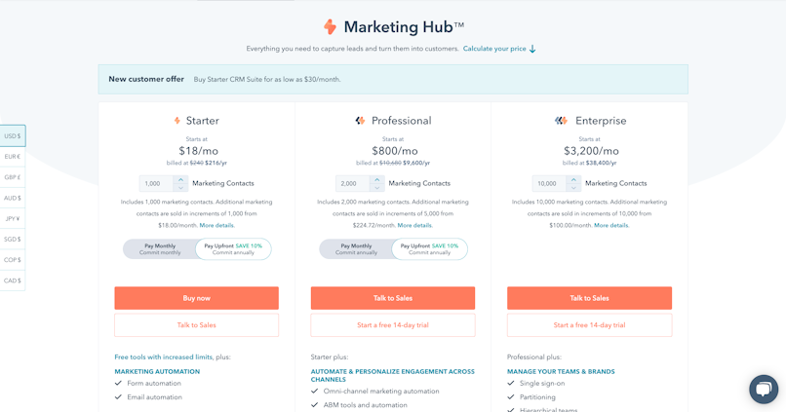Click the Email automation feature text

[x=154, y=397]
